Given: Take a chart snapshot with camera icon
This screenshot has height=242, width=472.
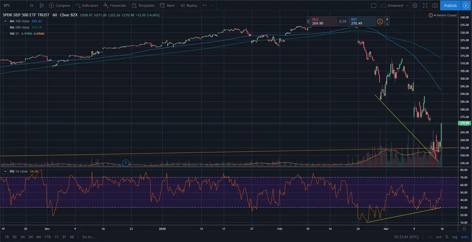Looking at the screenshot, I should (435, 6).
